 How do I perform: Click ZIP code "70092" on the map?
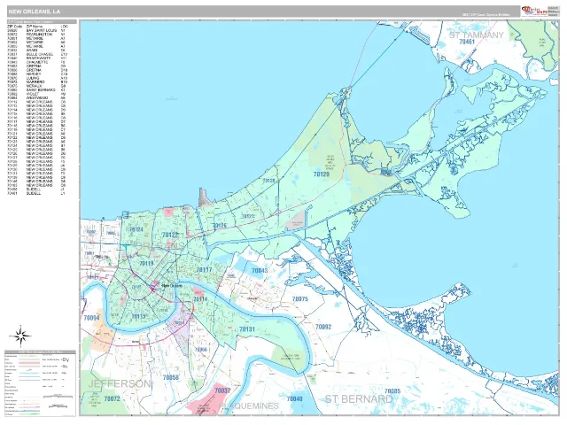tap(323, 327)
